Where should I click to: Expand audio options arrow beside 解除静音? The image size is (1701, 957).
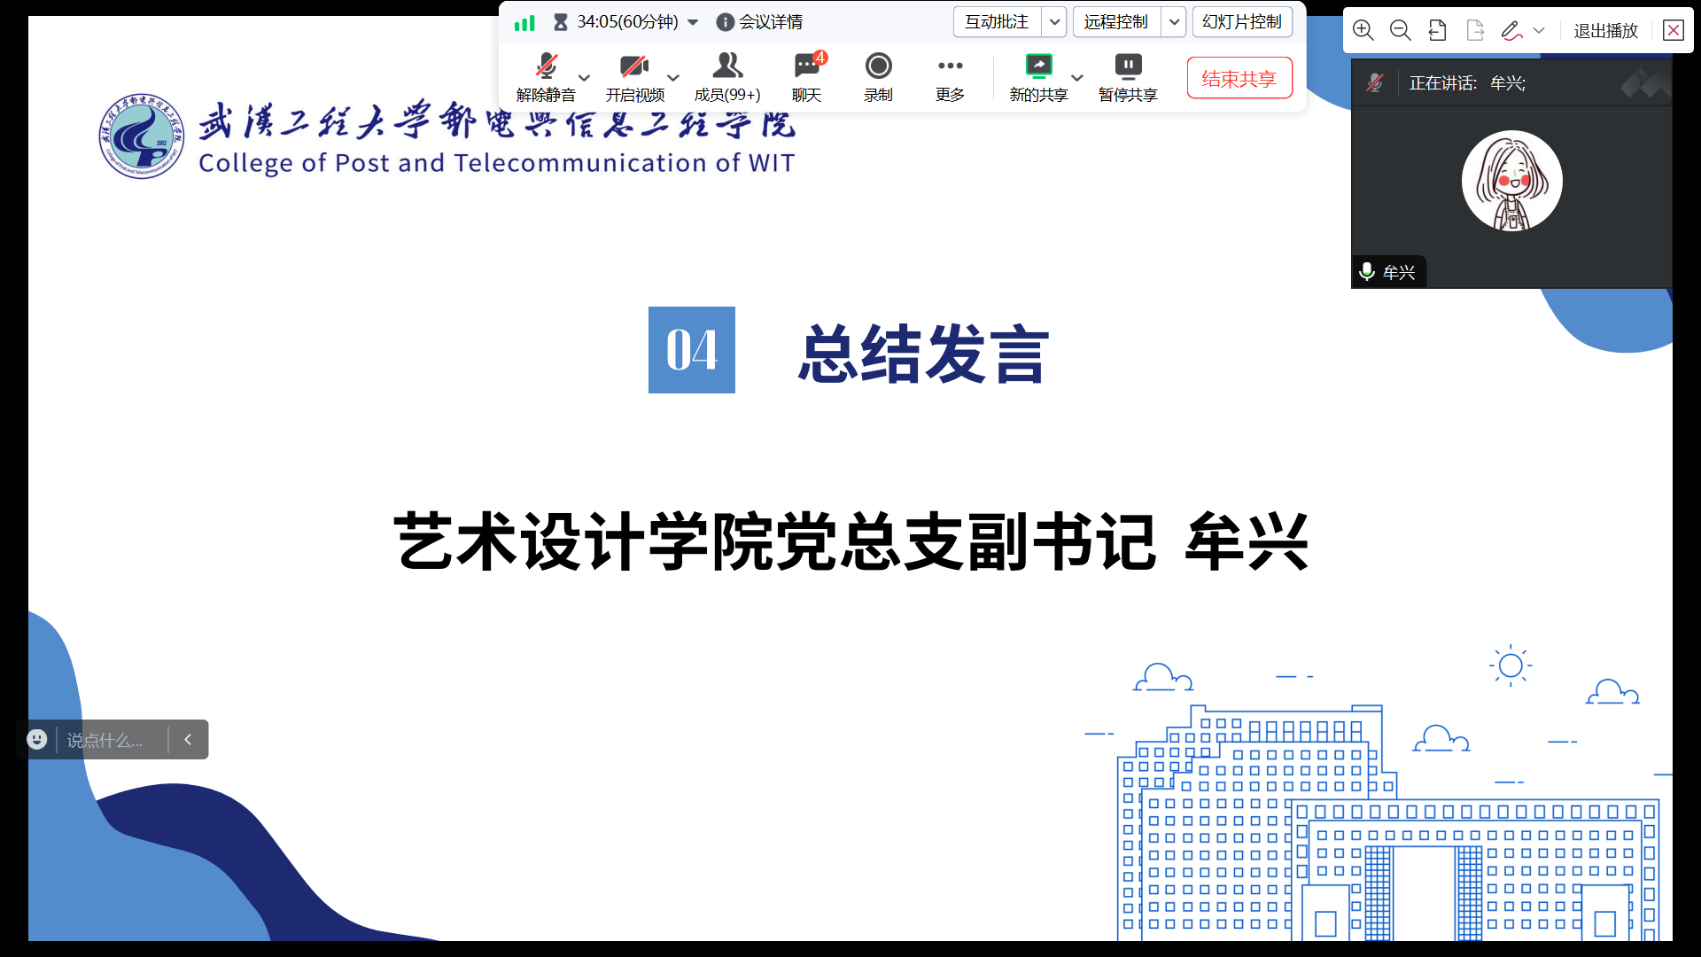(584, 77)
